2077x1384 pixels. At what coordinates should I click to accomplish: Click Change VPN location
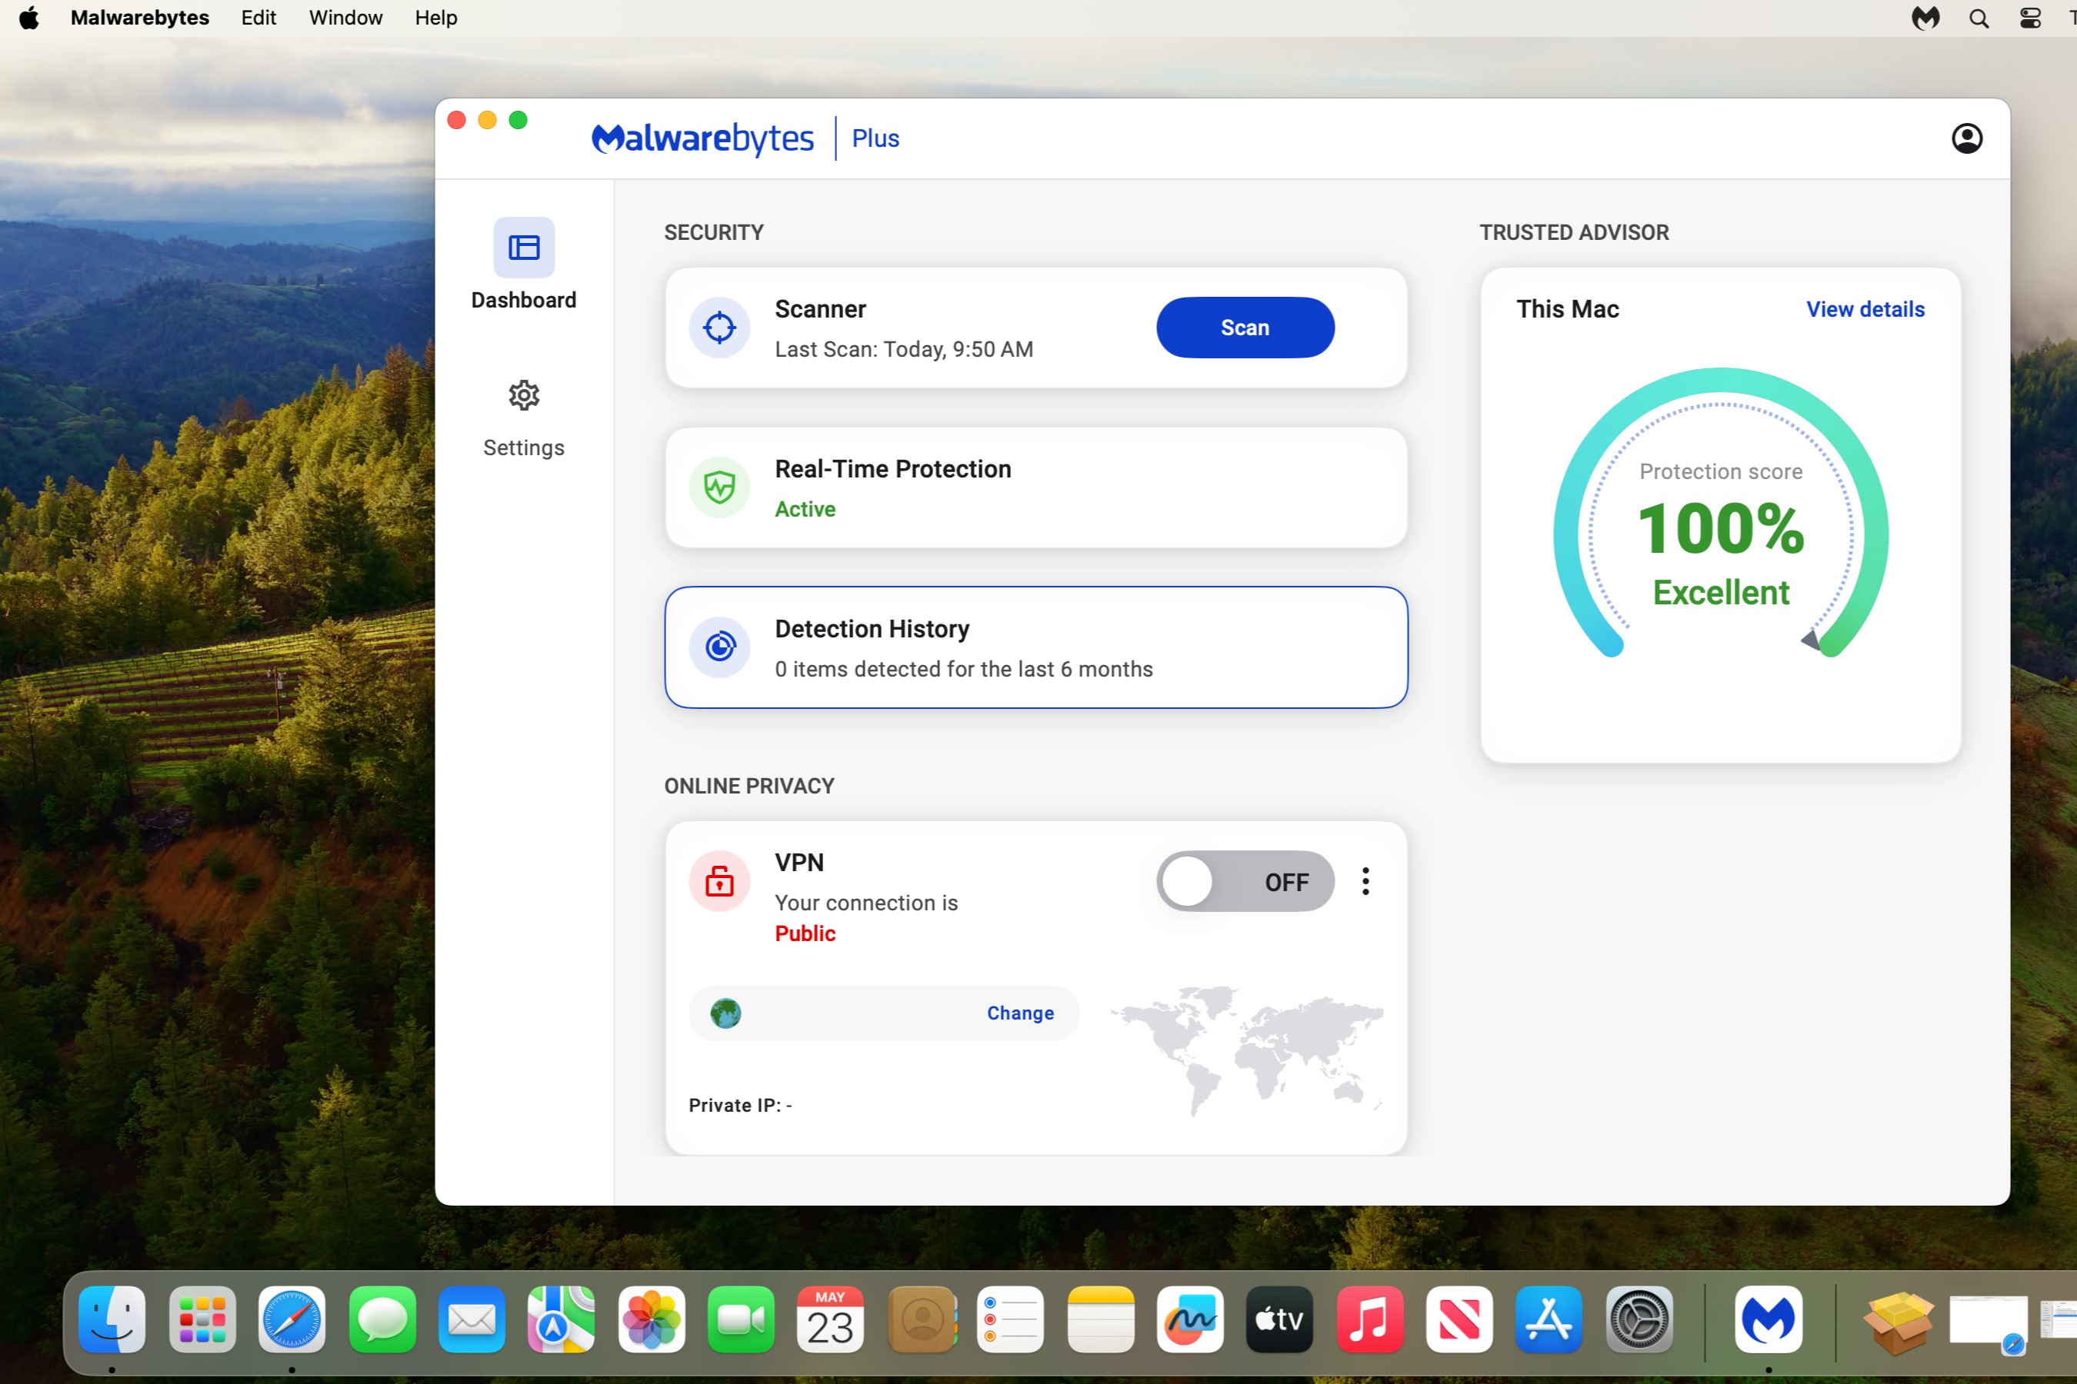click(x=1020, y=1013)
